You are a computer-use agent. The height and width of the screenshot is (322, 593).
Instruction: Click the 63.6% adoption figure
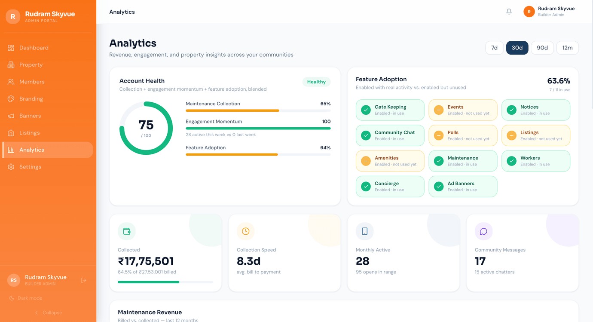[x=559, y=81]
